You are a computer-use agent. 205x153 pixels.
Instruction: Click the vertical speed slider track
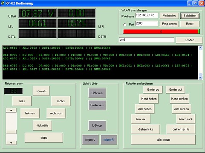[x=11, y=127]
